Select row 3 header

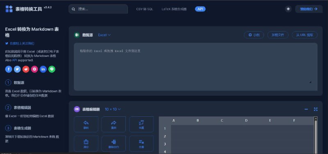click(x=165, y=144)
